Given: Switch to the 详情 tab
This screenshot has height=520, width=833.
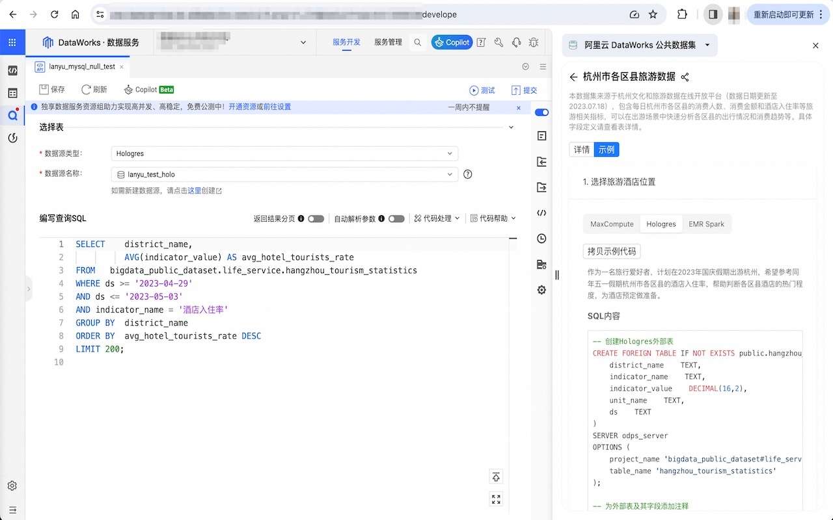Looking at the screenshot, I should [x=581, y=149].
